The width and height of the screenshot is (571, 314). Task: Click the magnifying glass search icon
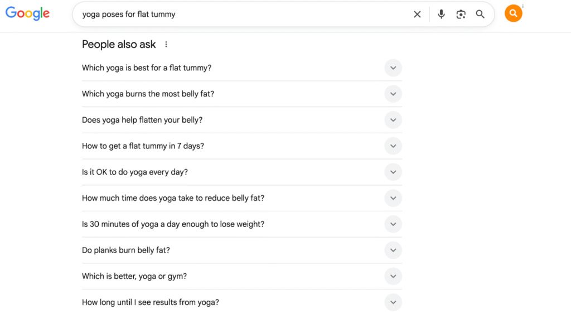(480, 14)
